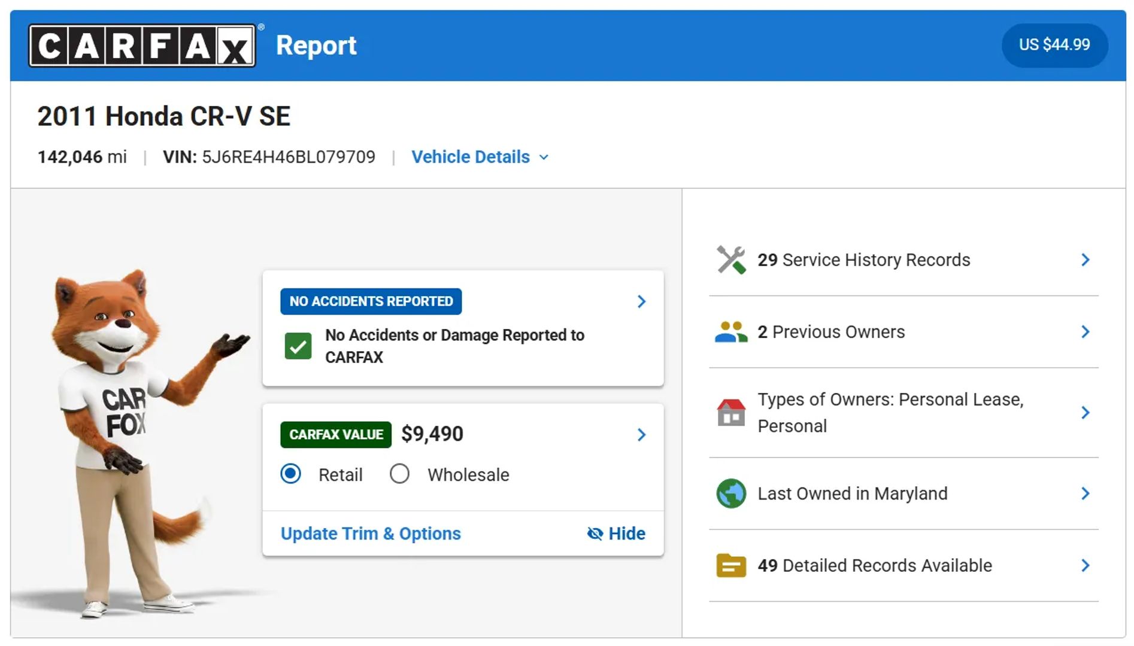
Task: Open 49 Detailed Records Available text
Action: coord(875,565)
